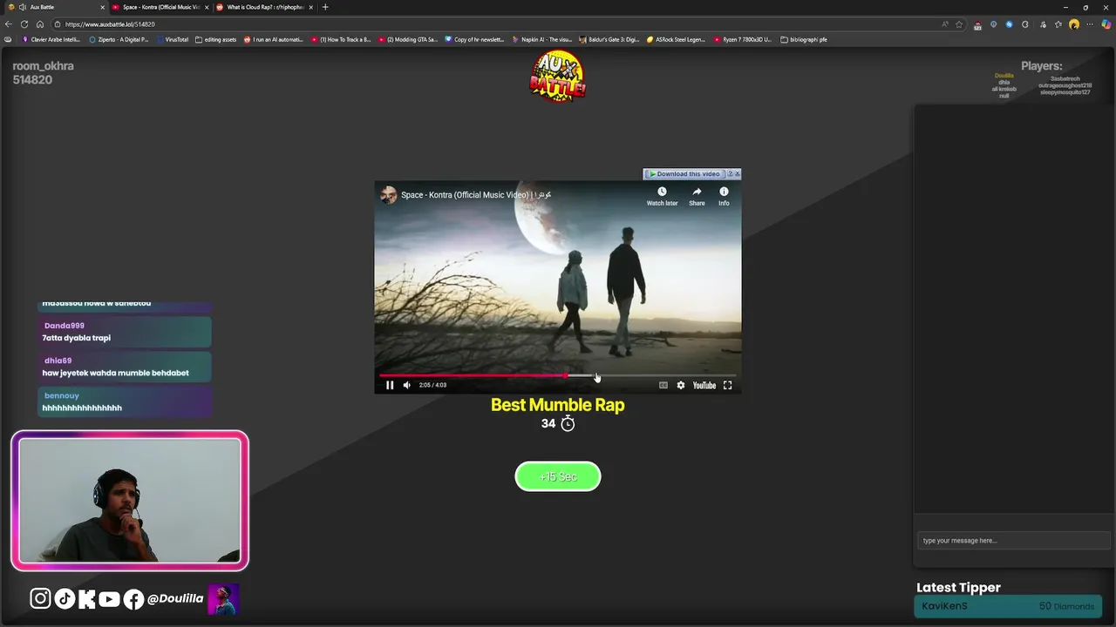Click Kick icon in stream overlay

[86, 598]
